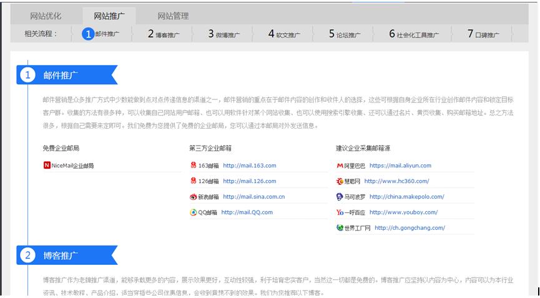Click the 慧聪网 label
Image resolution: width=540 pixels, height=298 pixels.
352,181
